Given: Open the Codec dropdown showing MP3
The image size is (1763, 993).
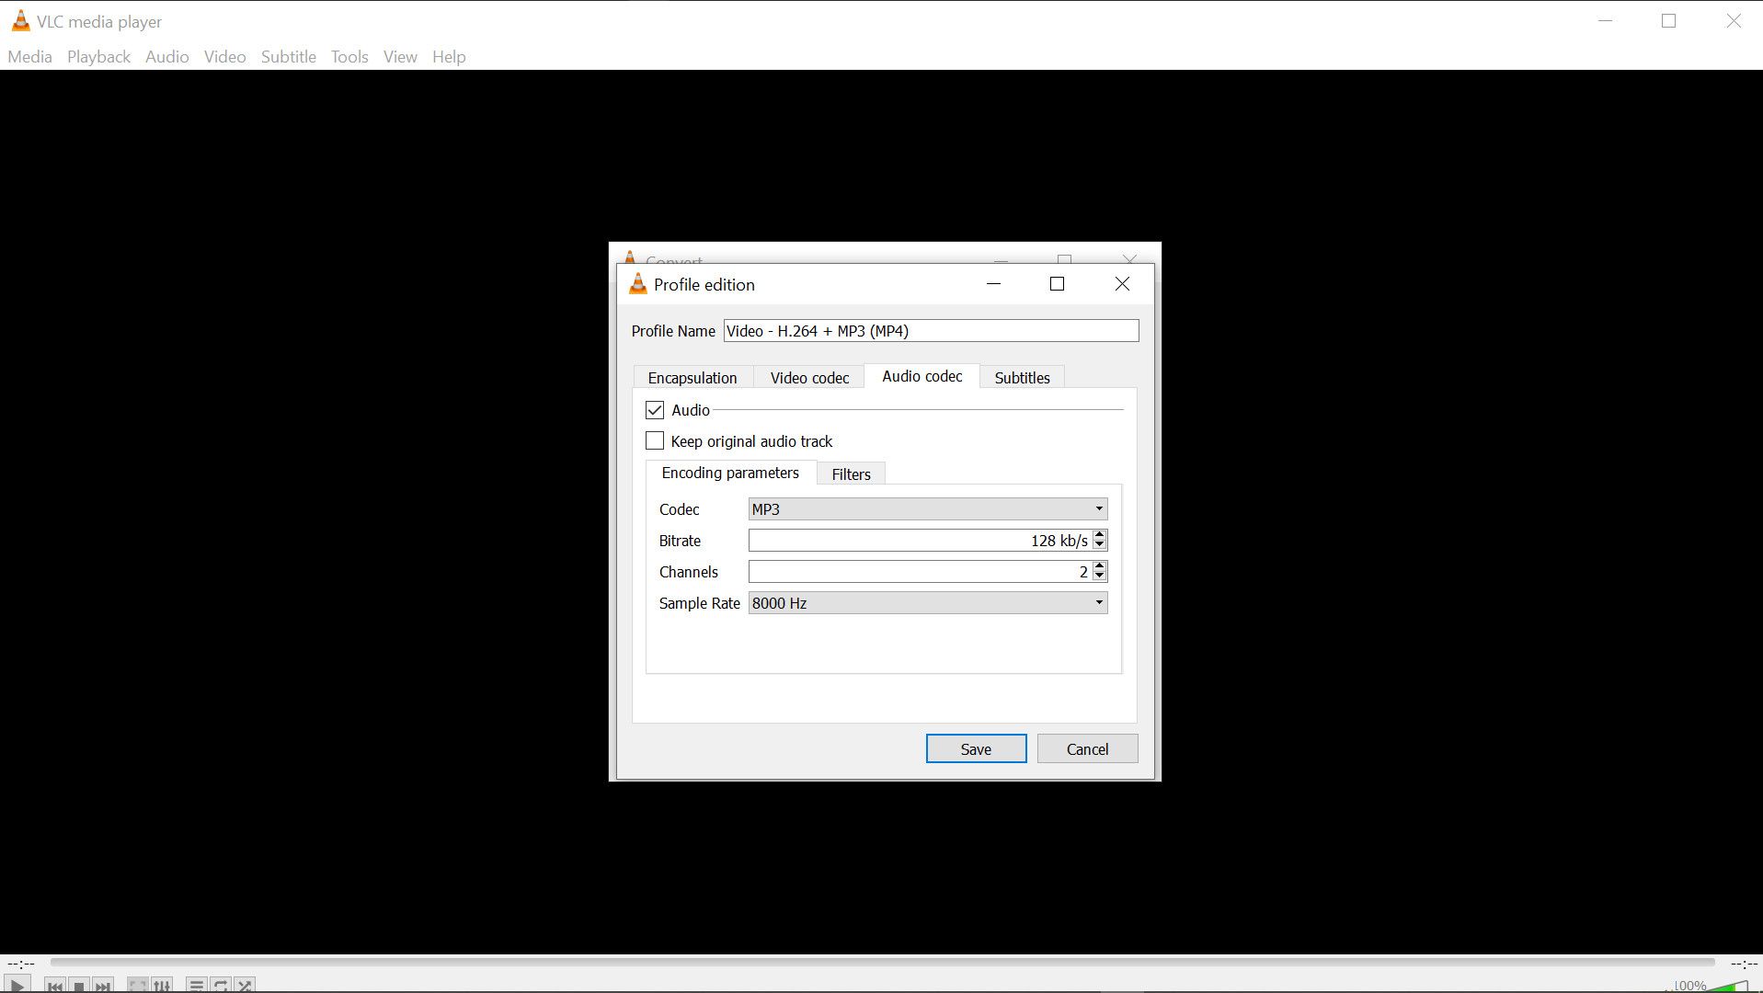Looking at the screenshot, I should pyautogui.click(x=927, y=509).
